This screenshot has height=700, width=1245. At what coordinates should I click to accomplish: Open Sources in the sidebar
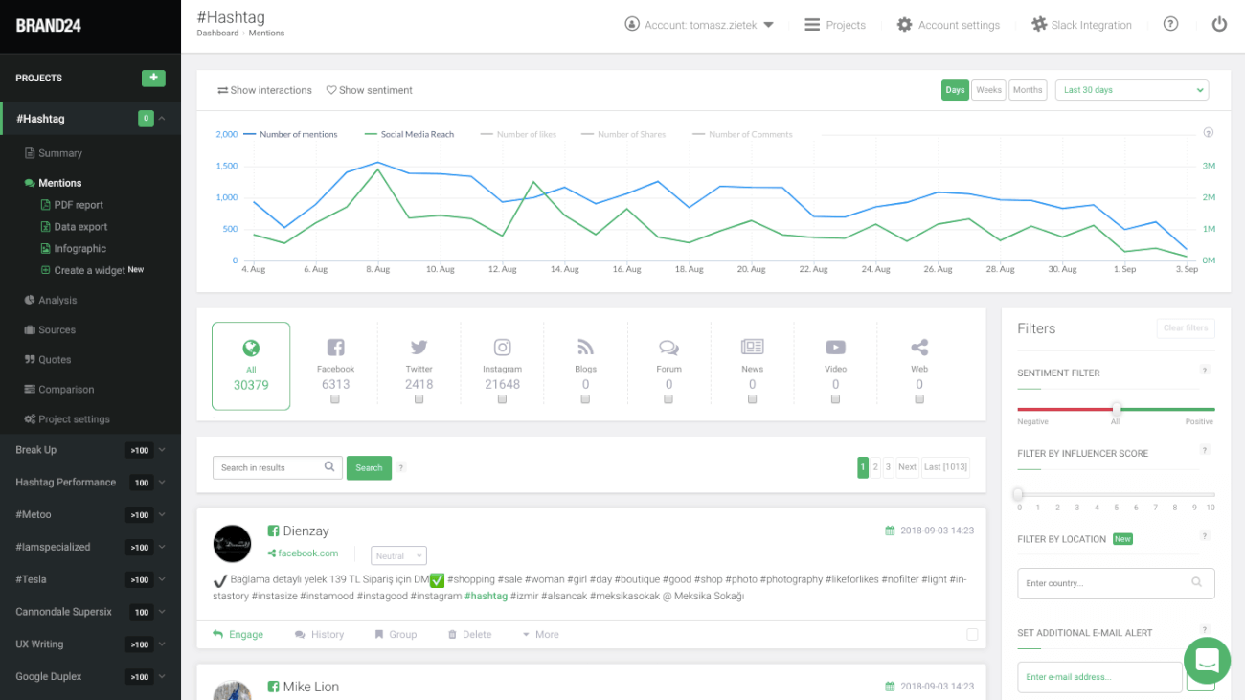click(x=50, y=329)
